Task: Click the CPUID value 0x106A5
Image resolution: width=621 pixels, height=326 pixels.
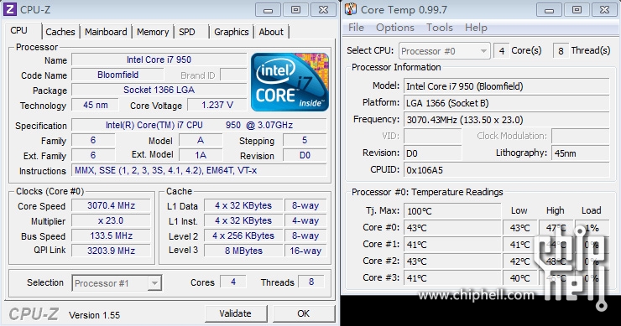Action: coord(507,170)
